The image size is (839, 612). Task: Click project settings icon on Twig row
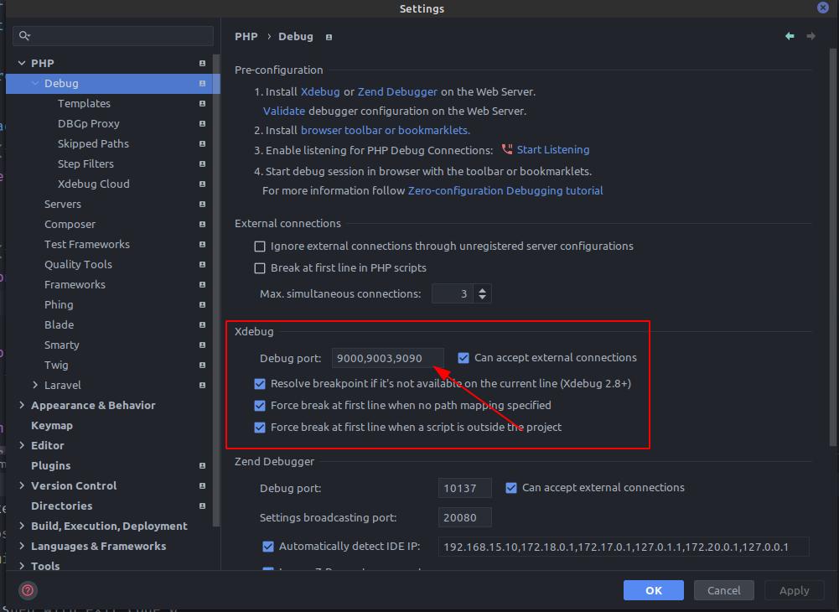202,366
